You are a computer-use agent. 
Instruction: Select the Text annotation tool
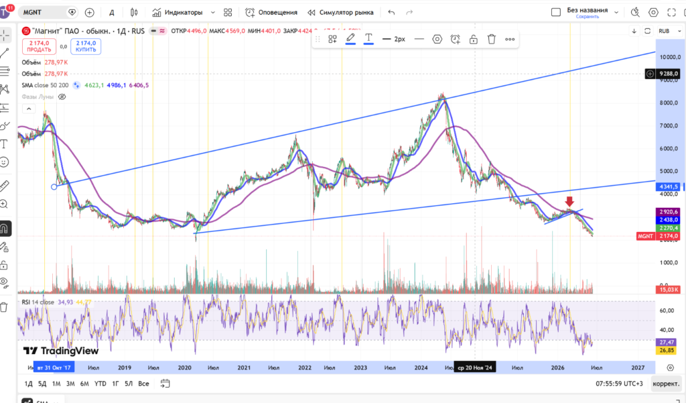coord(5,144)
